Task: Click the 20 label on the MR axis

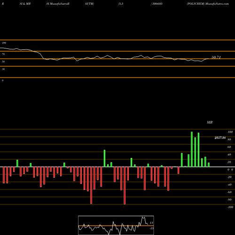Action: click(229, 162)
